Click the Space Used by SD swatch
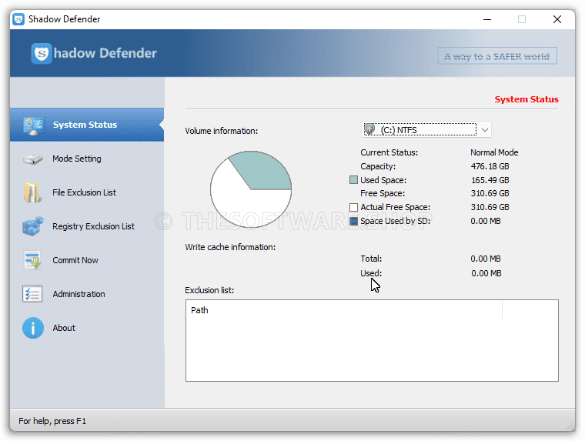Screen dimensions: 585x441 pyautogui.click(x=353, y=221)
